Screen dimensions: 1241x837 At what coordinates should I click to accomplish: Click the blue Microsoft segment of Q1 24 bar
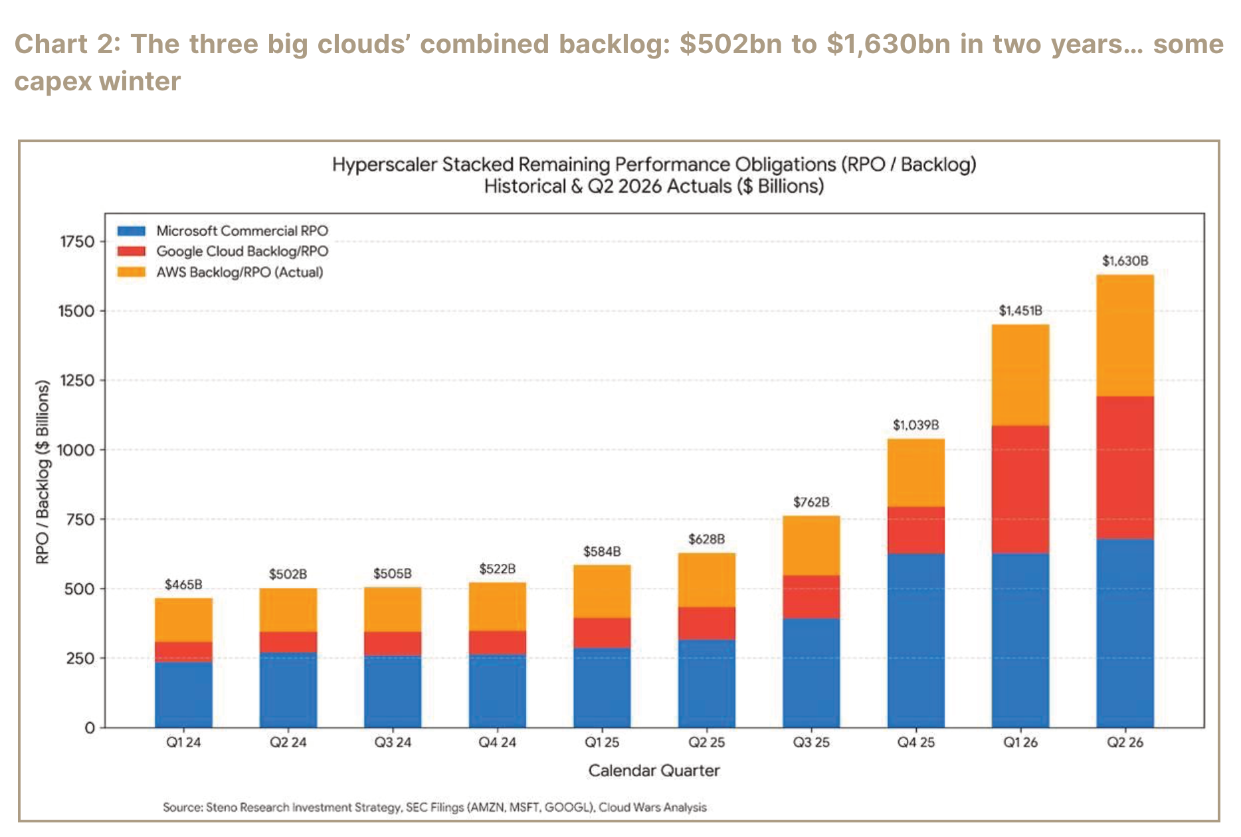point(183,695)
